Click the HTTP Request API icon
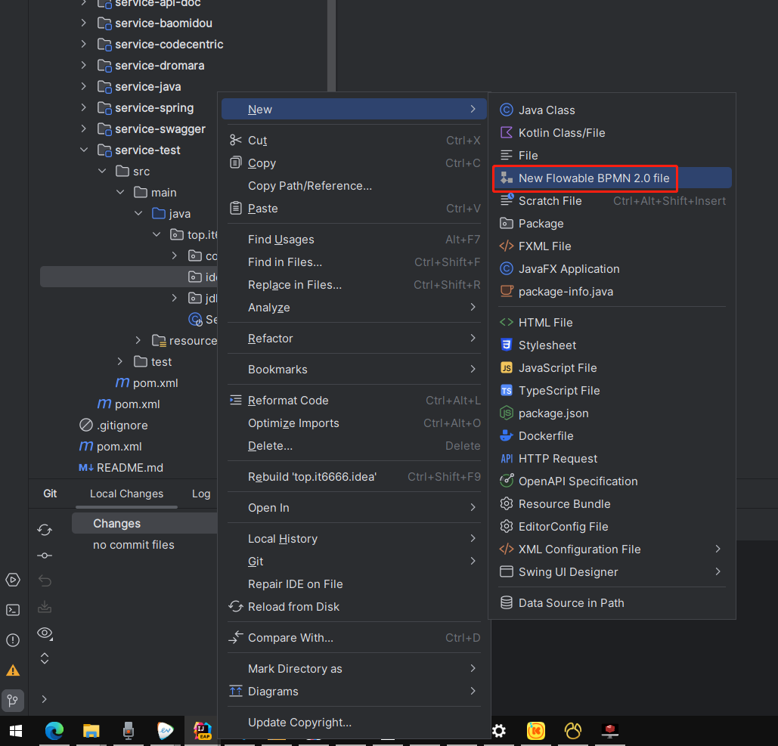Screen dimensions: 778x746 point(506,459)
